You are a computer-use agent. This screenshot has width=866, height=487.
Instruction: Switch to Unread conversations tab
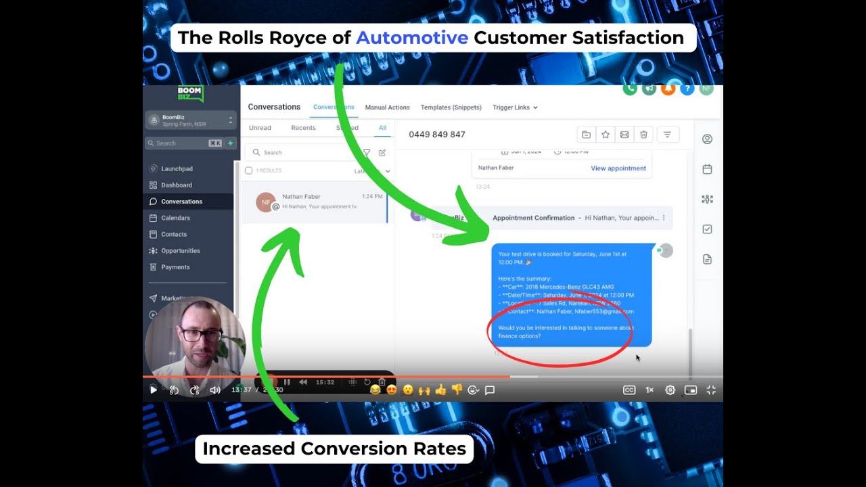click(x=260, y=128)
